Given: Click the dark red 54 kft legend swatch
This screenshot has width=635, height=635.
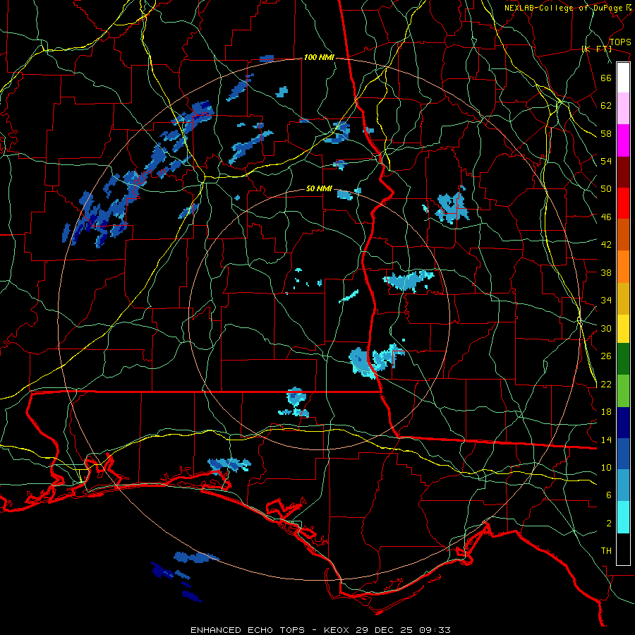Looking at the screenshot, I should pos(623,172).
